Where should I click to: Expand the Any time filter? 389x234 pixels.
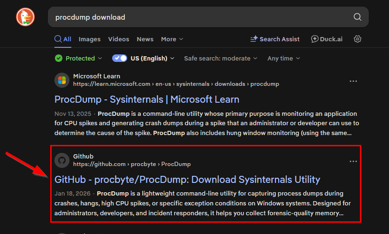click(283, 58)
